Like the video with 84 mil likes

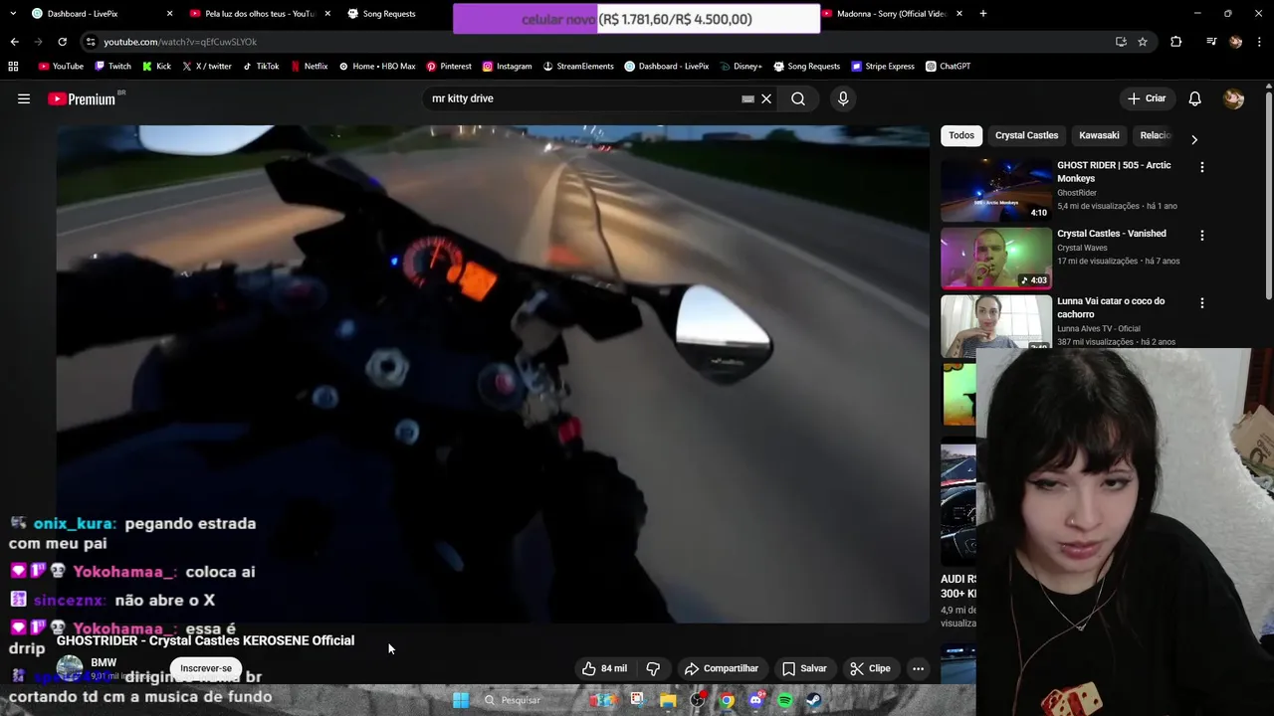click(x=605, y=668)
